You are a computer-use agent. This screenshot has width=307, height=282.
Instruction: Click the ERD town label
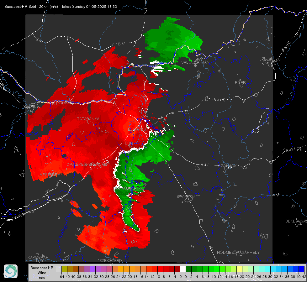tap(129, 143)
